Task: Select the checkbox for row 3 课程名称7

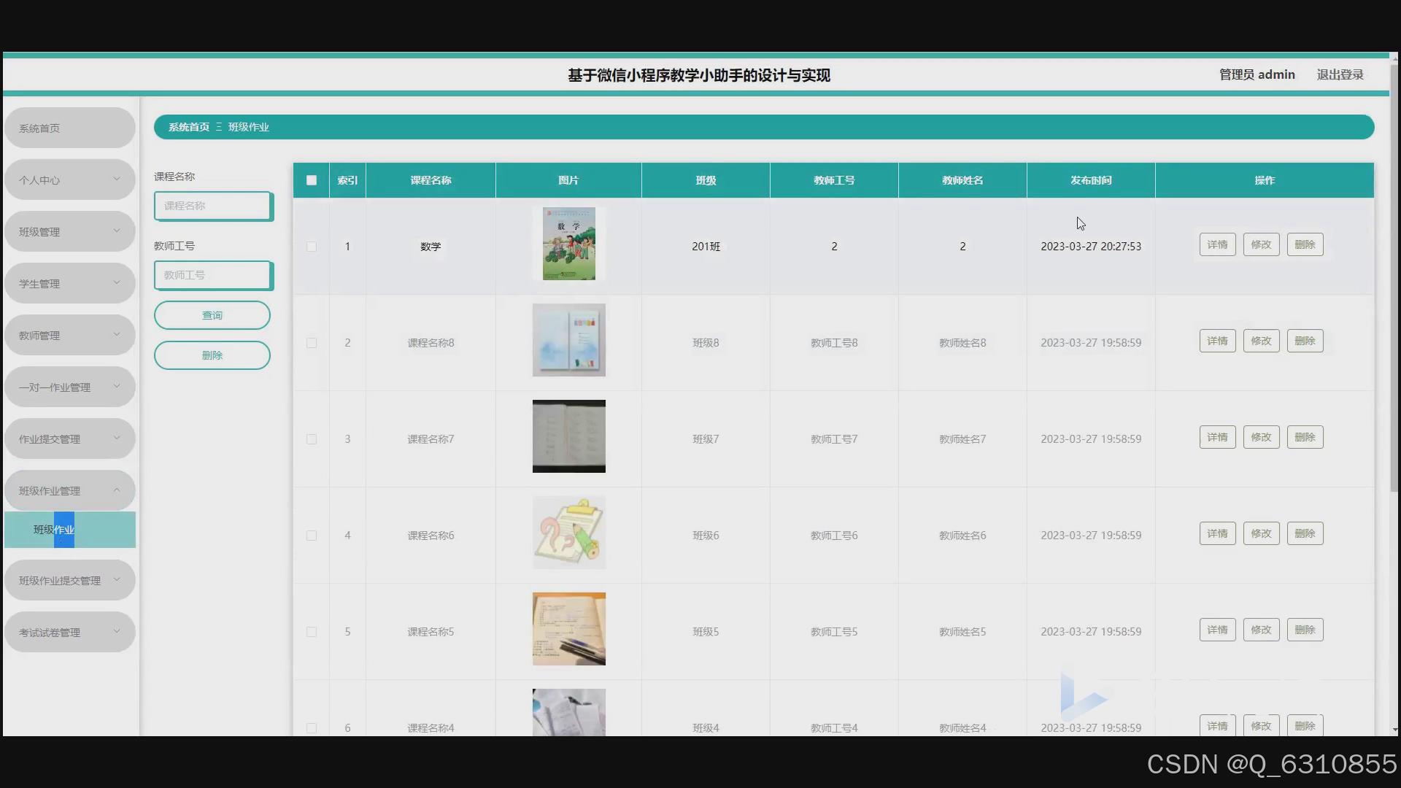Action: coord(312,439)
